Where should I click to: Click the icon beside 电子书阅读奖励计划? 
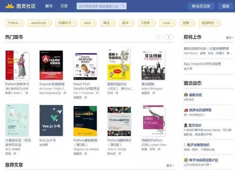click(x=186, y=160)
